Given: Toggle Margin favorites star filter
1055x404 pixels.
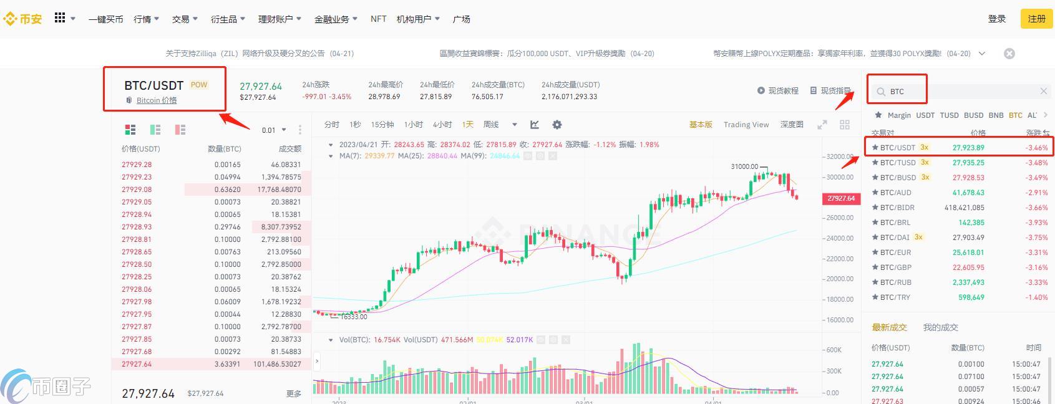Looking at the screenshot, I should pyautogui.click(x=878, y=115).
